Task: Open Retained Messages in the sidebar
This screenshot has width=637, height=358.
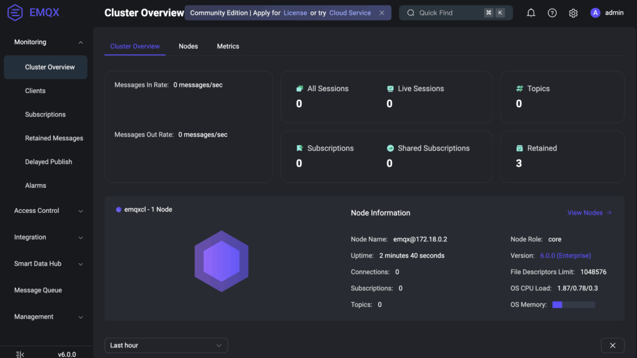Action: click(53, 138)
